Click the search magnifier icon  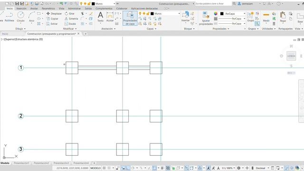tap(234, 3)
